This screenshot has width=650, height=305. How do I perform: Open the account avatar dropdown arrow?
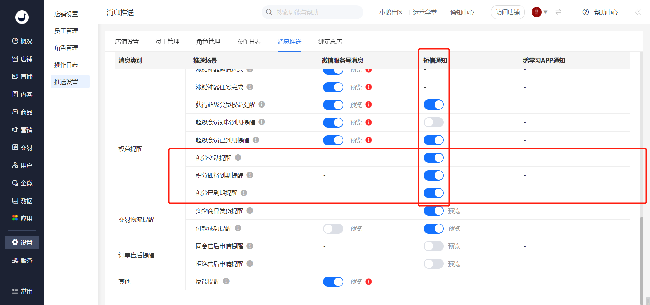545,12
